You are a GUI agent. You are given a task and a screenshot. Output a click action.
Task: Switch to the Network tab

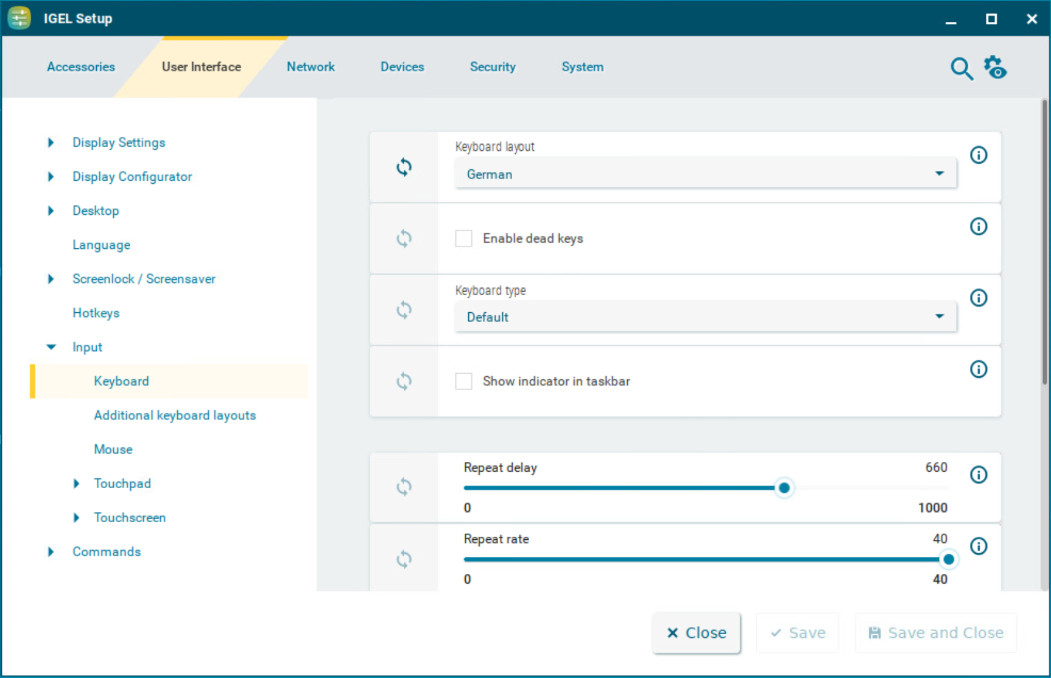[x=311, y=67]
